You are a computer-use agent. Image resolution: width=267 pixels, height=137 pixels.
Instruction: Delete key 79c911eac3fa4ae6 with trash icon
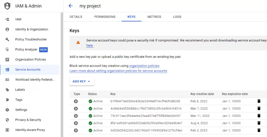[259, 116]
